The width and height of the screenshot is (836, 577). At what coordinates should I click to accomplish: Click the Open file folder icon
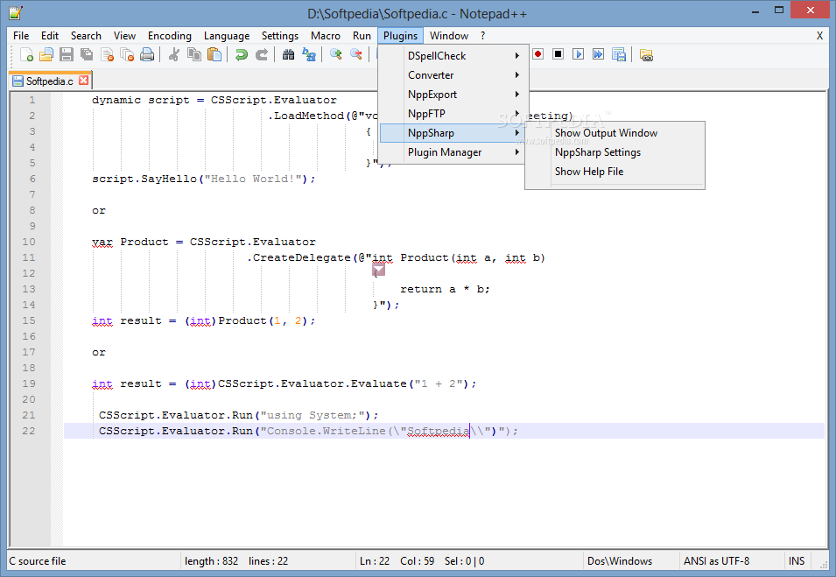pyautogui.click(x=46, y=54)
